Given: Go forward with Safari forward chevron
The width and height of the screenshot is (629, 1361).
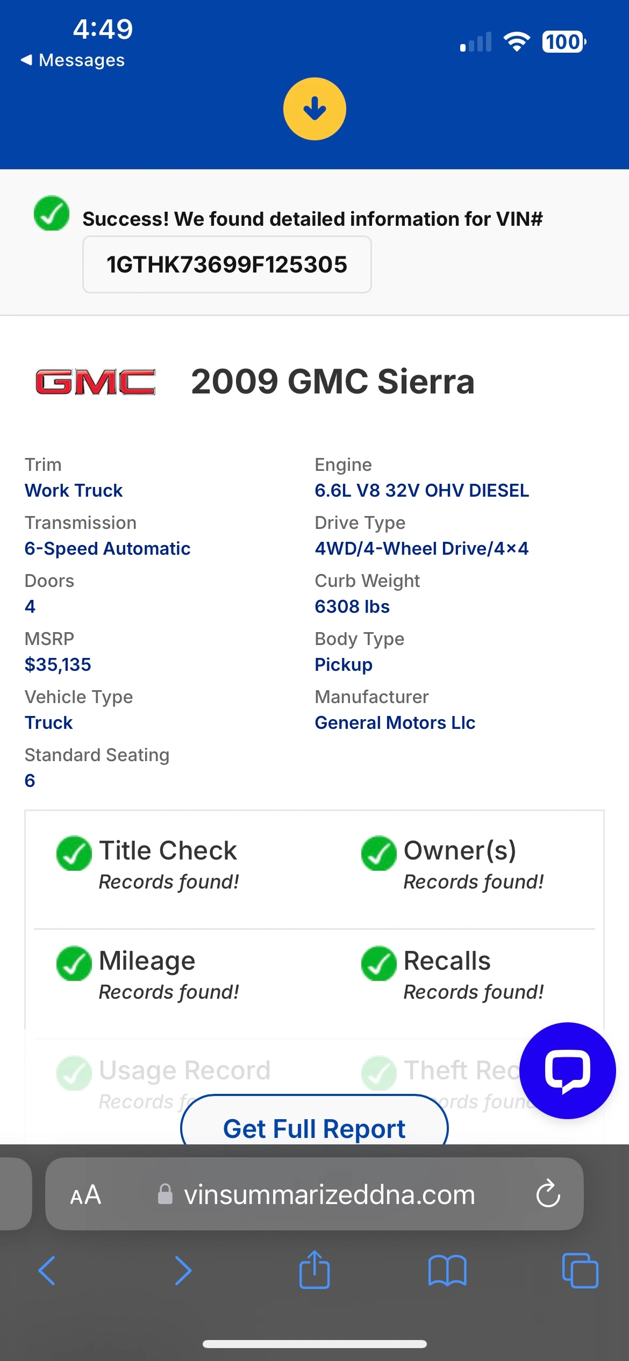Looking at the screenshot, I should (x=183, y=1271).
